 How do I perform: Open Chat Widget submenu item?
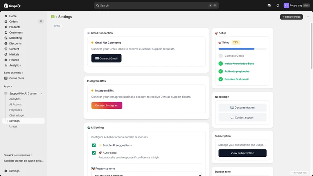pos(17,115)
